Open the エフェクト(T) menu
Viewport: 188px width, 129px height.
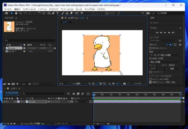click(x=53, y=9)
